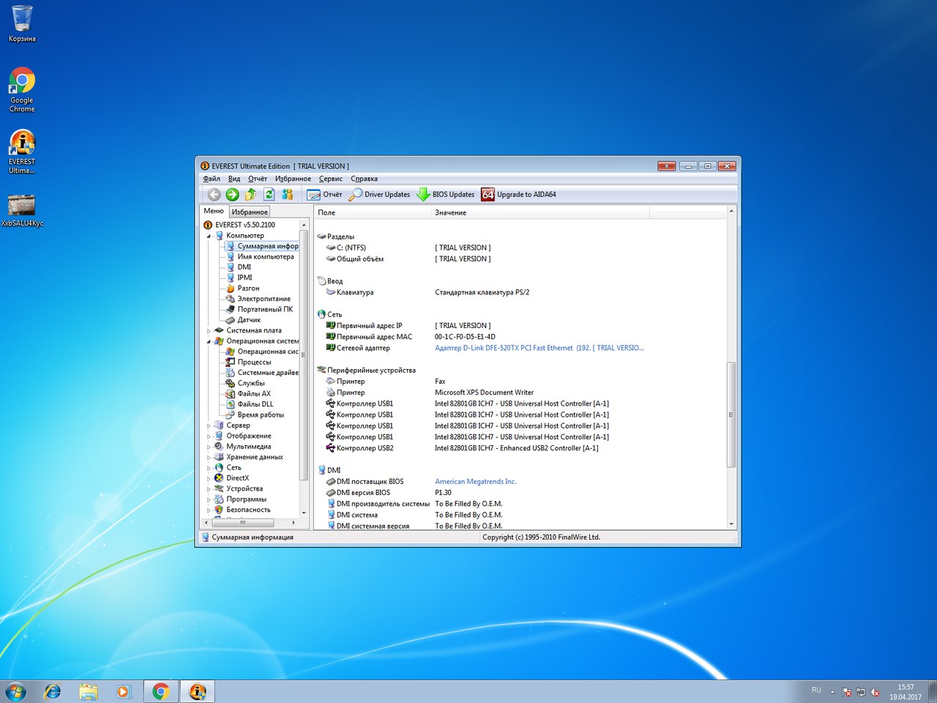937x703 pixels.
Task: Open the American Megatrends Inc. link
Action: click(475, 482)
